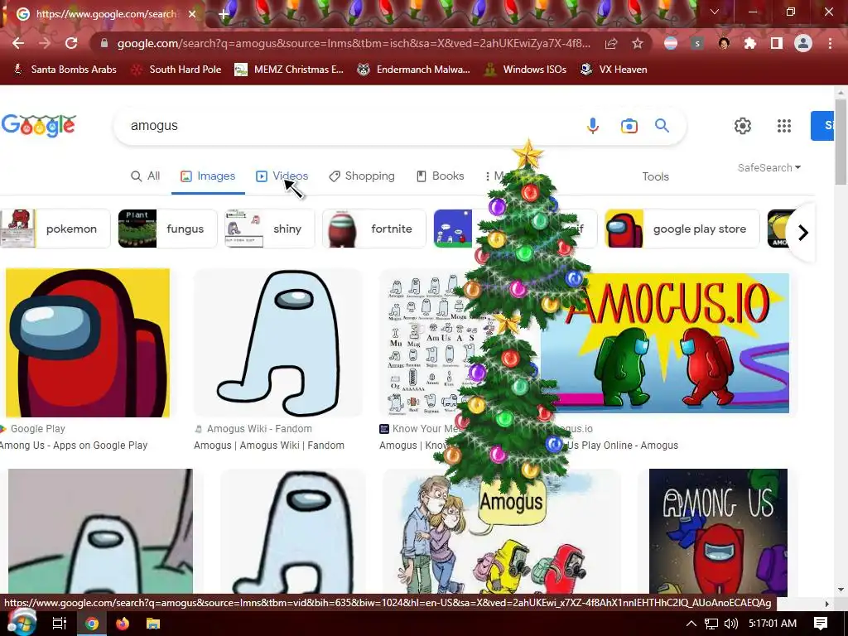The width and height of the screenshot is (848, 636).
Task: Start voice search with microphone
Action: 593,126
